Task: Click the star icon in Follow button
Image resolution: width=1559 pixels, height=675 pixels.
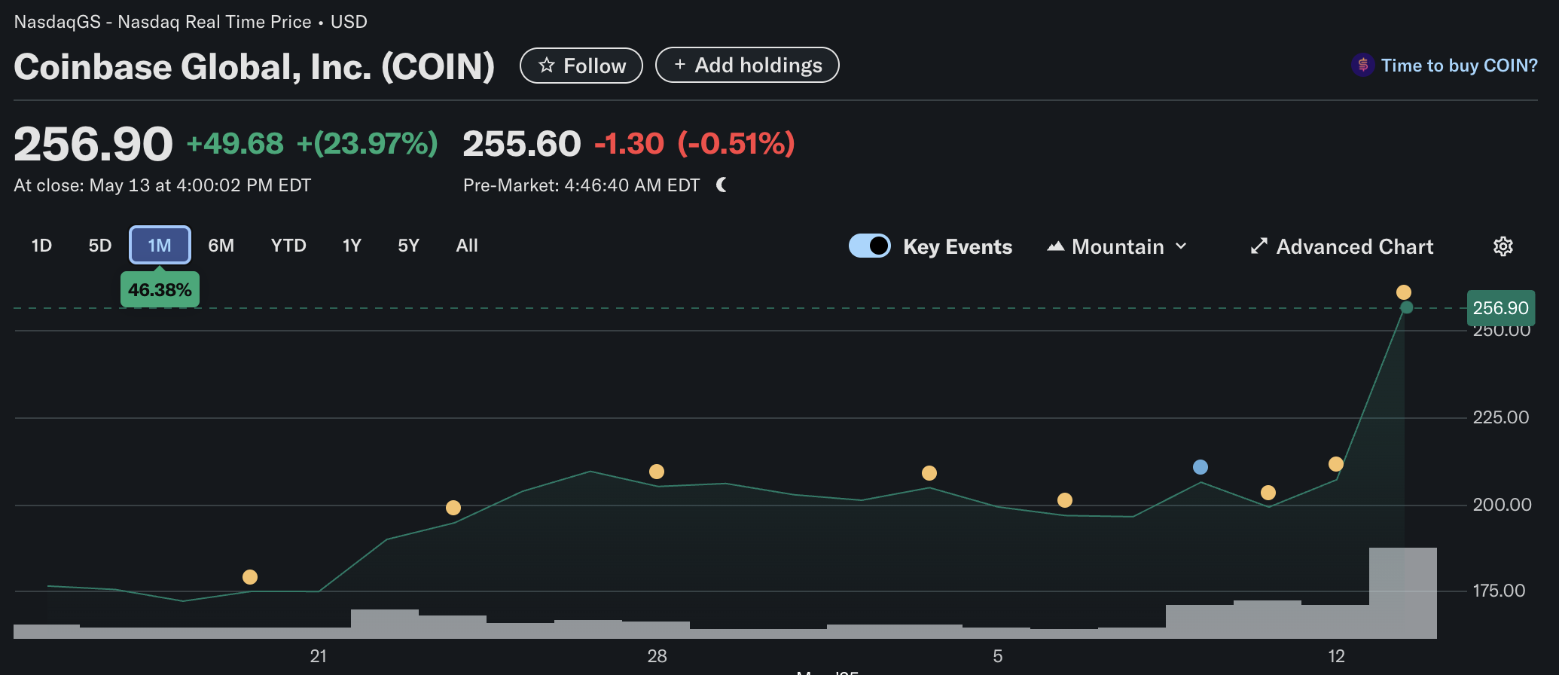Action: (547, 66)
